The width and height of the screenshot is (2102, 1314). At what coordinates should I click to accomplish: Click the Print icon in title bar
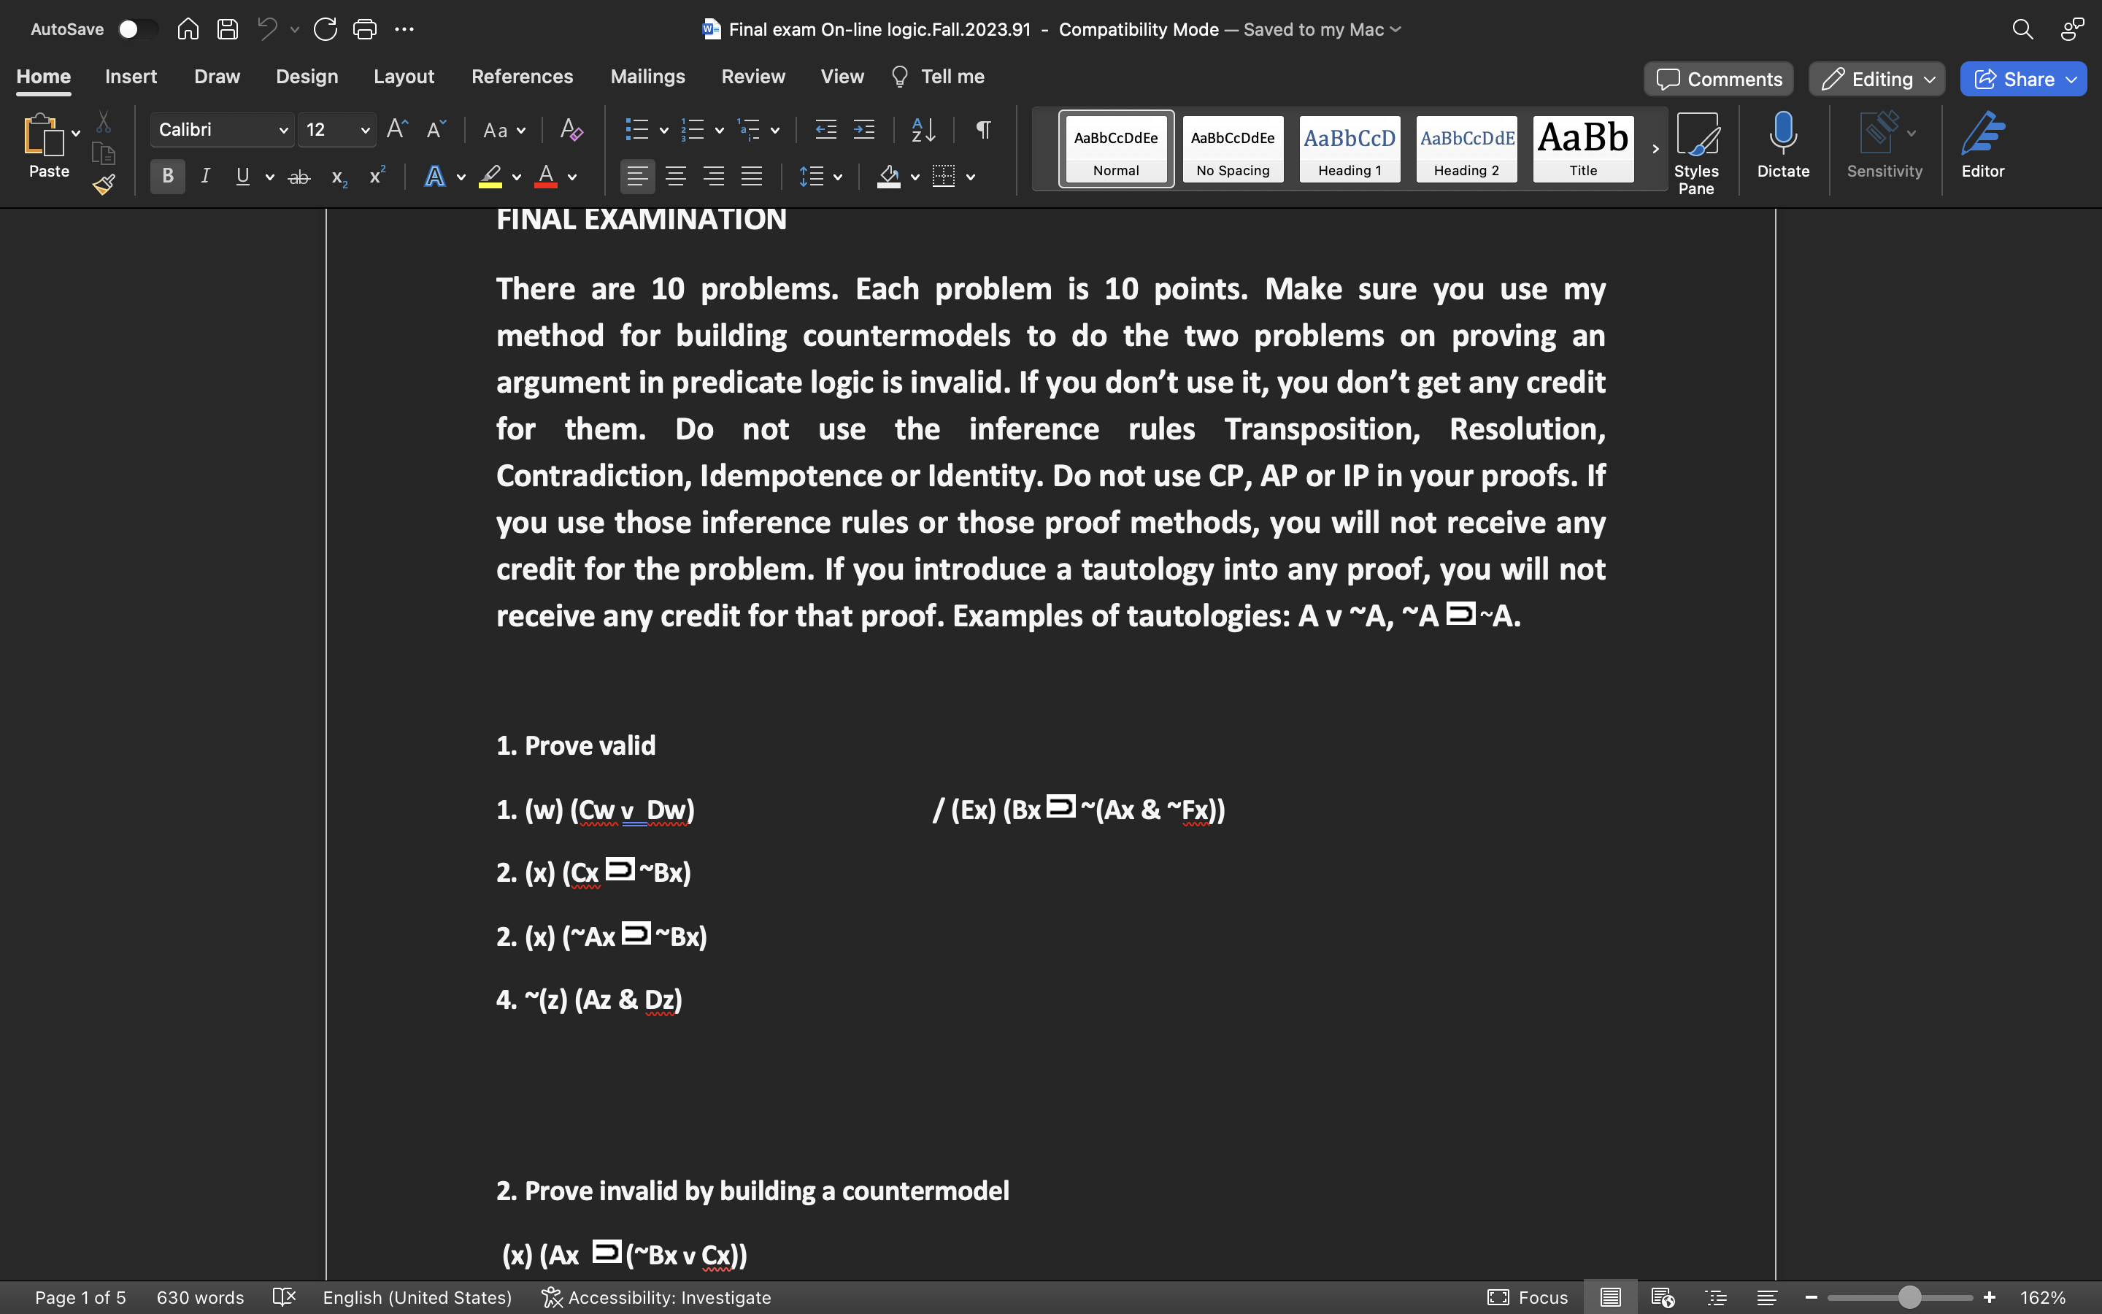(365, 29)
